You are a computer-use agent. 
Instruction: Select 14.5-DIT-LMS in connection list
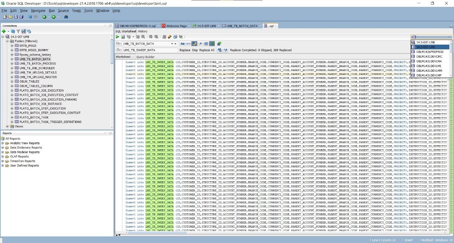[x=430, y=47]
